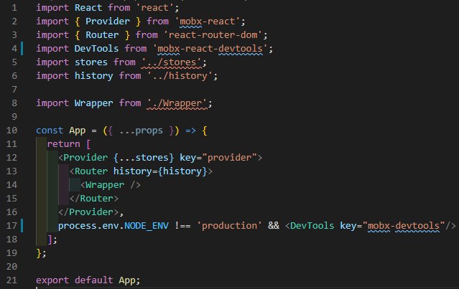The image size is (459, 289).
Task: Click the App identifier on line 10
Action: (x=78, y=131)
